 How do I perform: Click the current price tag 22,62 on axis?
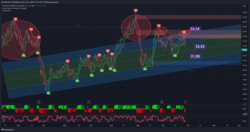(245, 50)
